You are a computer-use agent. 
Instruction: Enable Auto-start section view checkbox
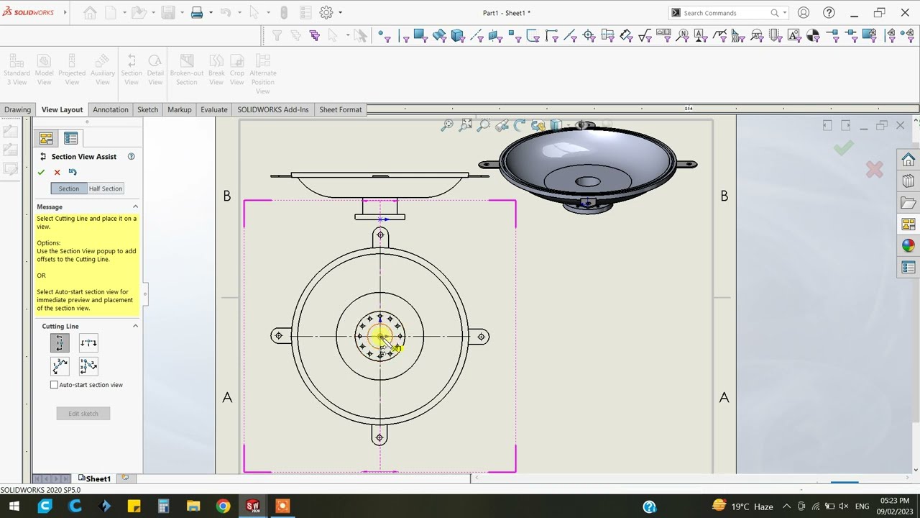(54, 385)
